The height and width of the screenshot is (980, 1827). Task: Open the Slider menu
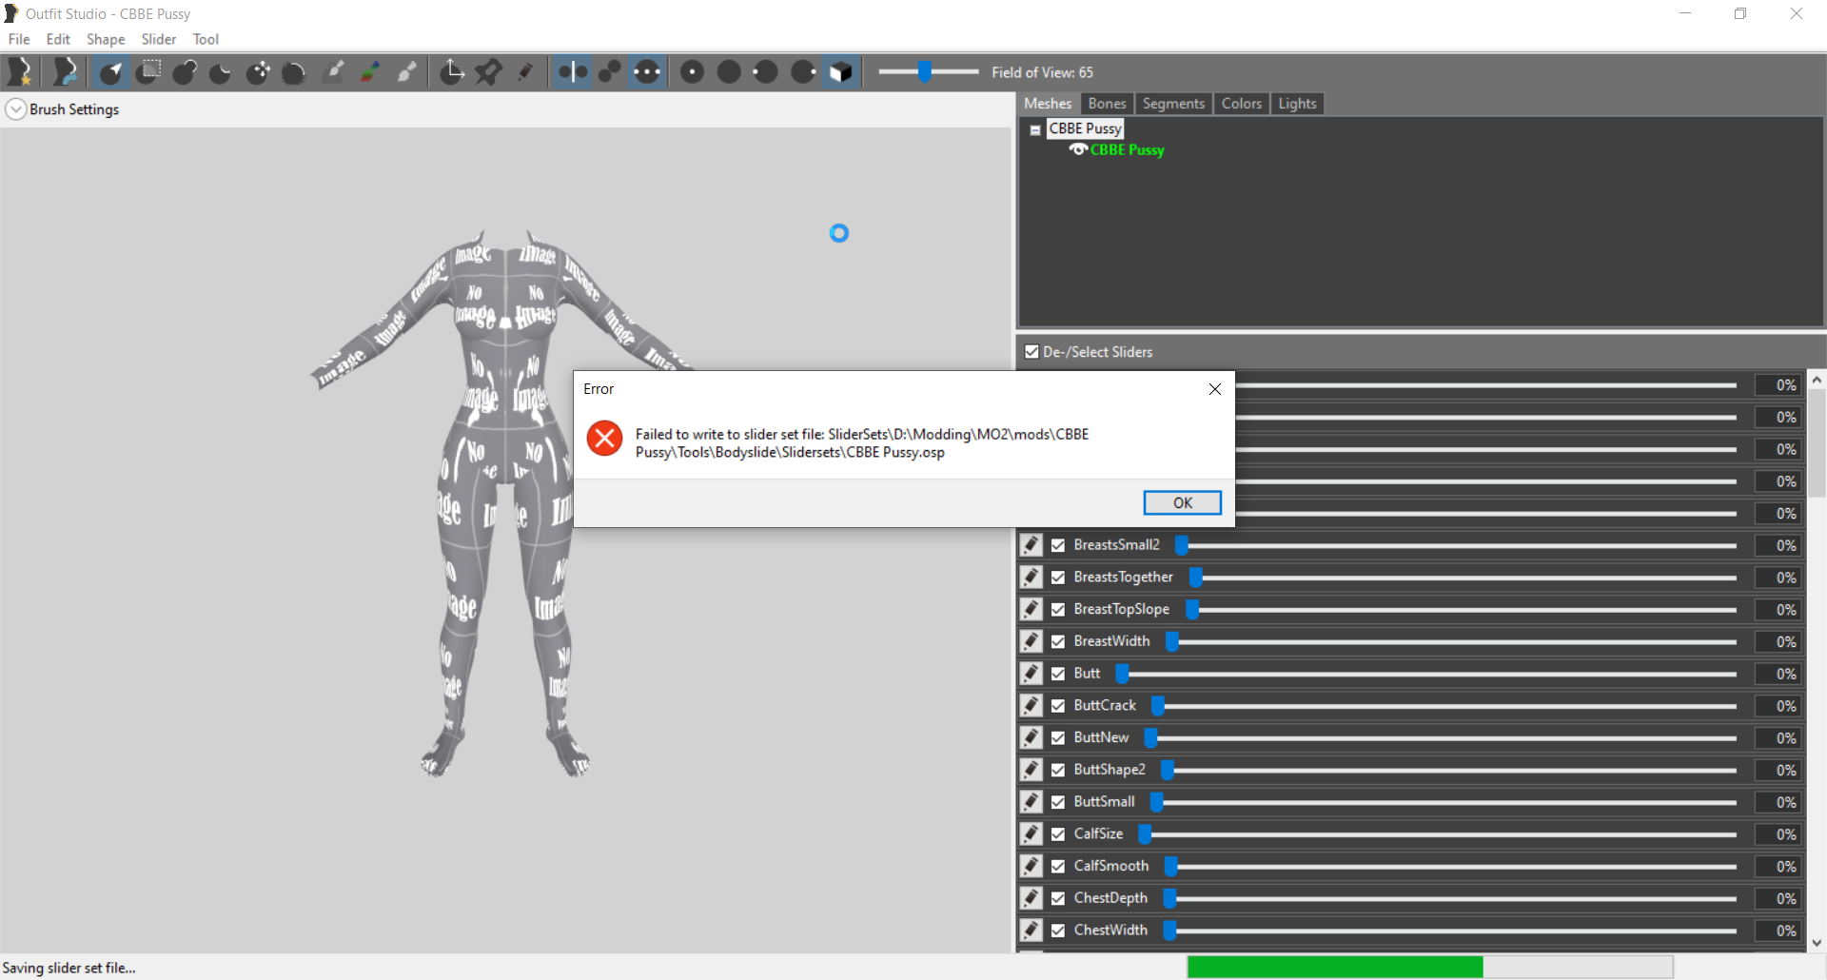pyautogui.click(x=158, y=39)
